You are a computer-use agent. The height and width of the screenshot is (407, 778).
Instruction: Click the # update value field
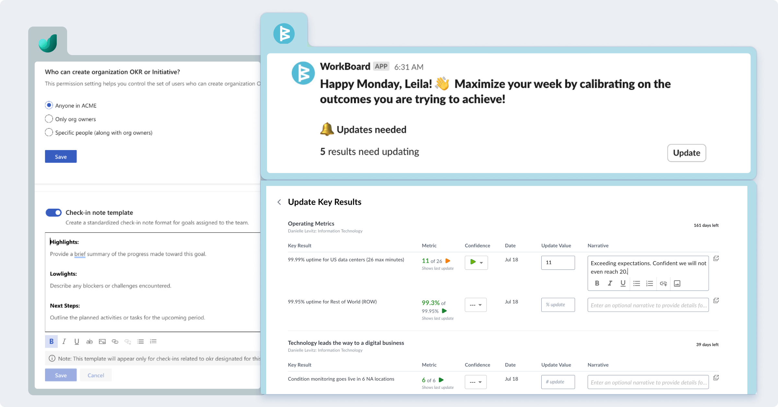[x=558, y=382]
